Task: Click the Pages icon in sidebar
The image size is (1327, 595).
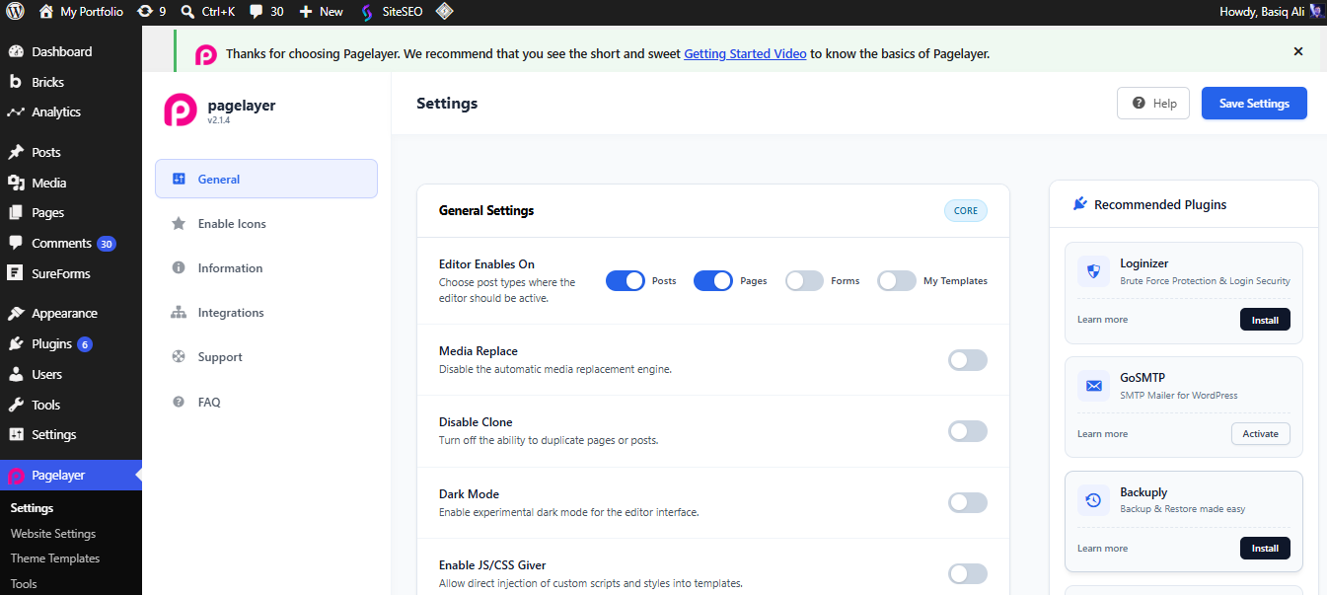Action: (x=15, y=212)
